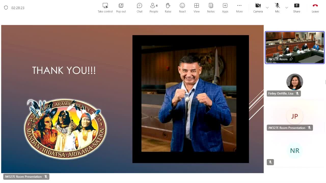Unmute the Mic
This screenshot has height=183, width=326.
[277, 8]
